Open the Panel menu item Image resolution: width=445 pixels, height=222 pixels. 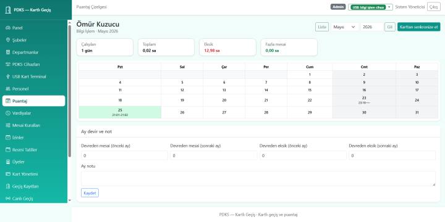pyautogui.click(x=34, y=28)
